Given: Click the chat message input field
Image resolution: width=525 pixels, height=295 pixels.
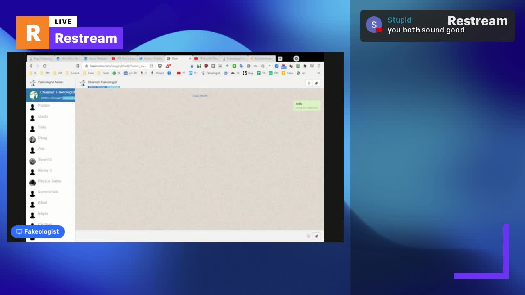Looking at the screenshot, I should pyautogui.click(x=190, y=236).
